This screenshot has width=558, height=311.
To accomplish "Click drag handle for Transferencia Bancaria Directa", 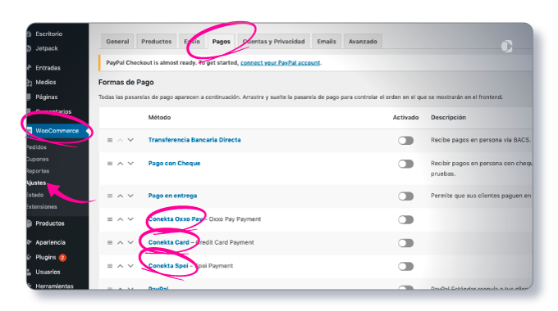I will click(110, 140).
